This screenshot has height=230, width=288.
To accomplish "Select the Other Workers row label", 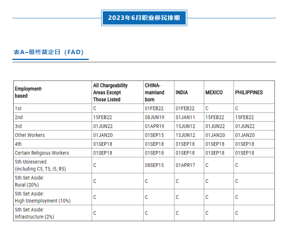I will 30,135.
